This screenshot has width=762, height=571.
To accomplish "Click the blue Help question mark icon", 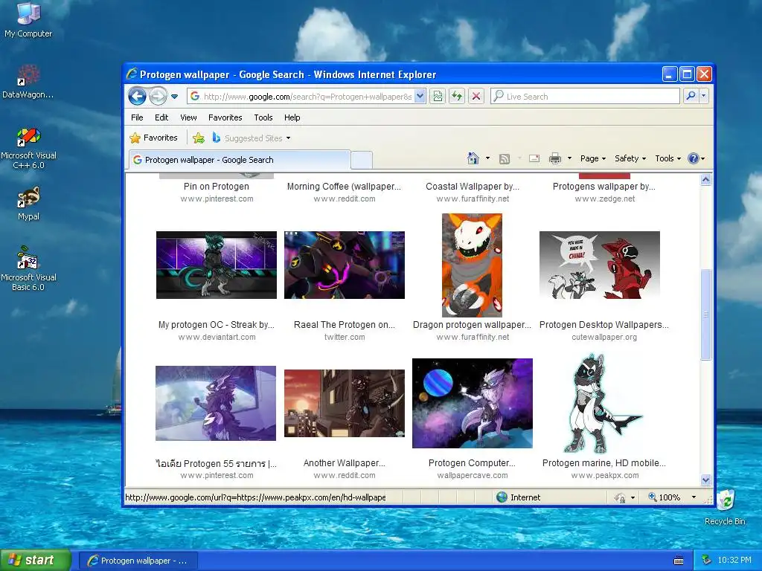I will click(x=694, y=158).
